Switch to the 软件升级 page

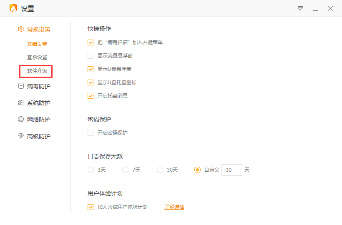pyautogui.click(x=37, y=71)
